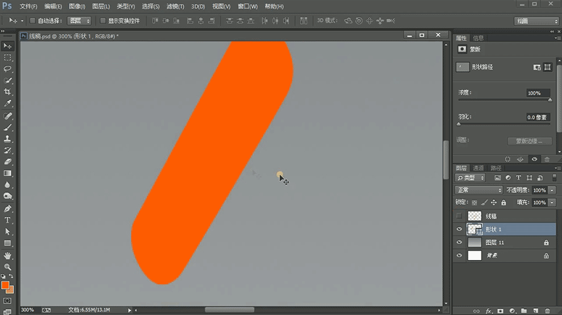562x315 pixels.
Task: Select the Dodge tool
Action: [x=7, y=196]
